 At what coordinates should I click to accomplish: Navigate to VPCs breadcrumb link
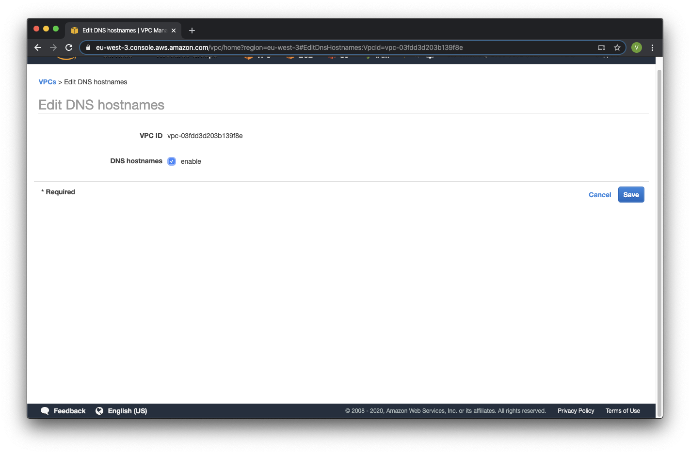pyautogui.click(x=48, y=82)
